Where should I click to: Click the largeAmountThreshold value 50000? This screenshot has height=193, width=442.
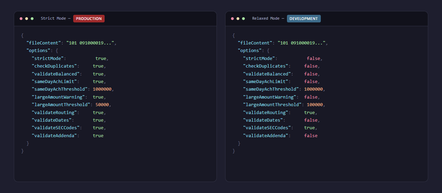[102, 105]
